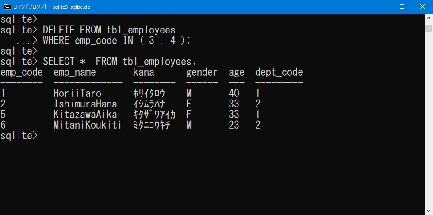The height and width of the screenshot is (215, 433).
Task: Click the MitaniKoukiti row name
Action: click(x=88, y=126)
